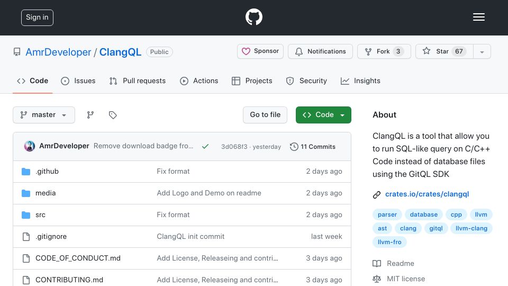The width and height of the screenshot is (508, 286).
Task: Open the CONTRIBUTING.md file
Action: click(69, 280)
